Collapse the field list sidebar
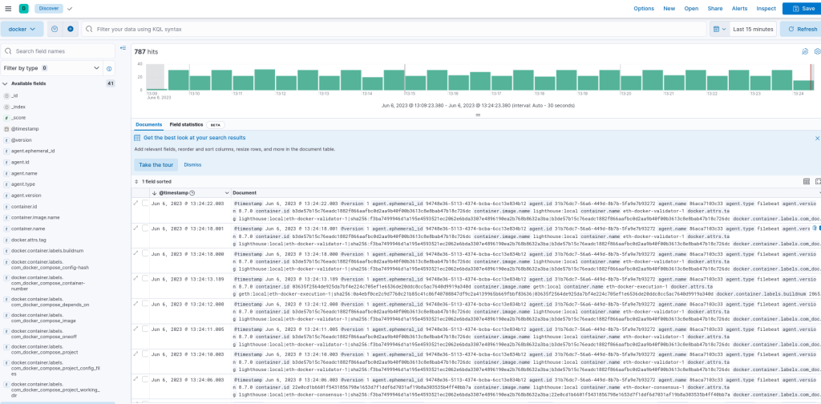Viewport: 821px width, 404px height. (x=123, y=49)
